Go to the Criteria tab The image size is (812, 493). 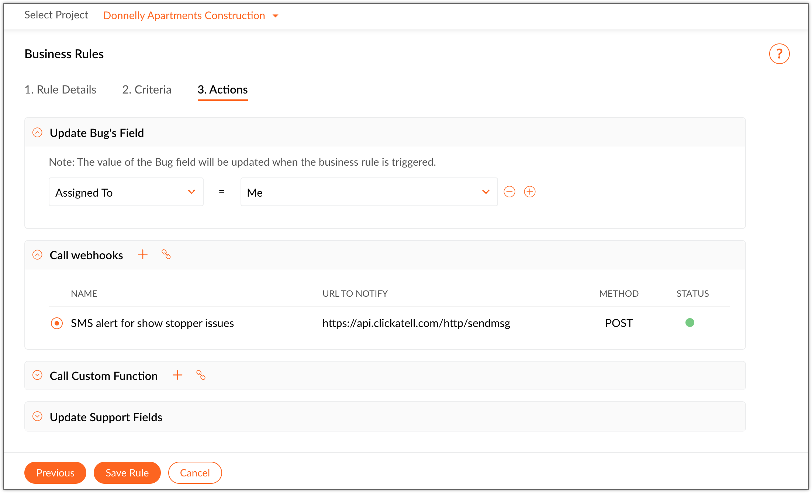click(147, 90)
